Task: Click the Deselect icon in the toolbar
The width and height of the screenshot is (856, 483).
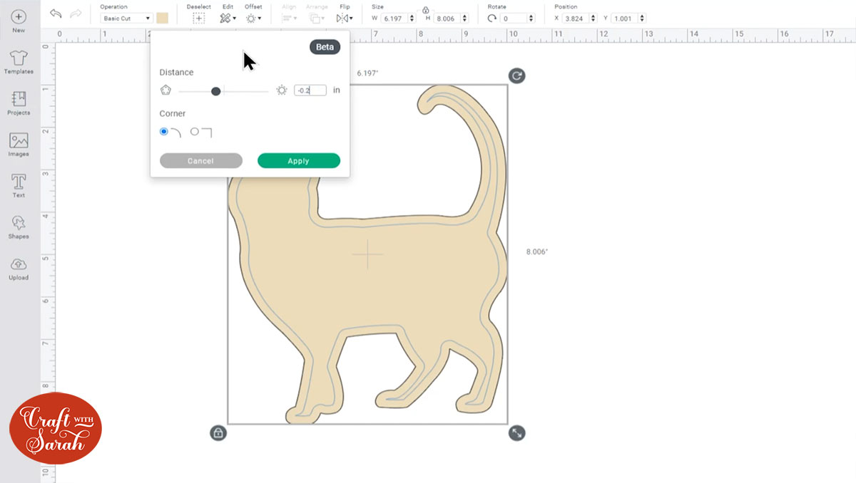Action: coord(198,17)
